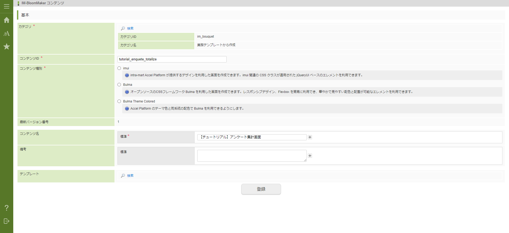Screen dimensions: 509x233
Task: Click the 登録 button
Action: [x=261, y=189]
